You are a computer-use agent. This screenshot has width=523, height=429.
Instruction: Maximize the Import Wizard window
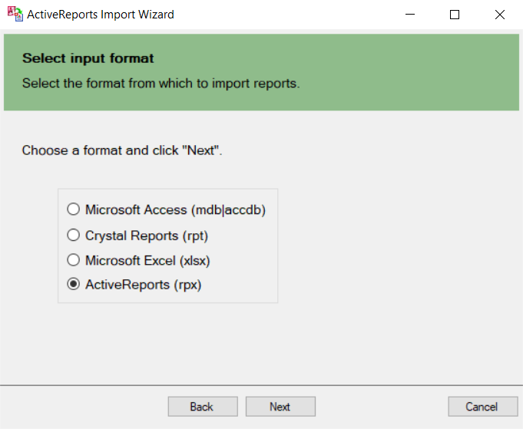[x=455, y=15]
